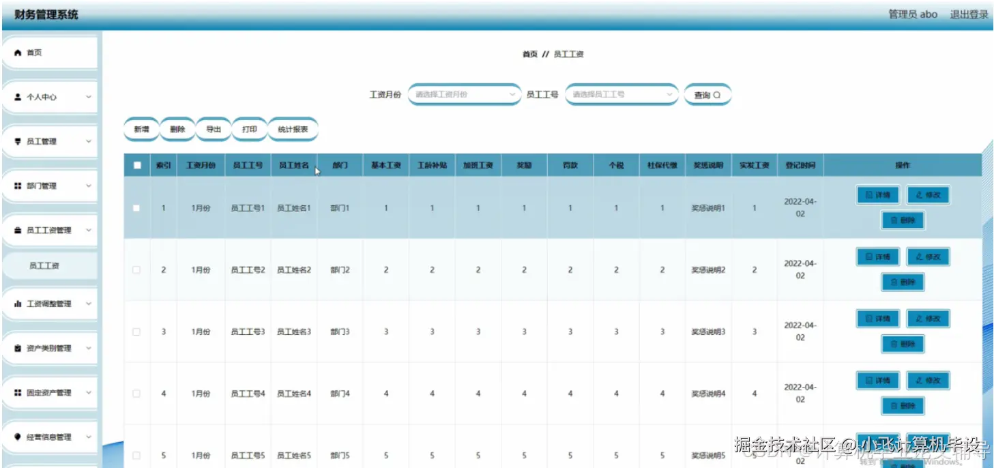Click the 删除 toolbar button
This screenshot has height=468, width=994.
(x=177, y=130)
